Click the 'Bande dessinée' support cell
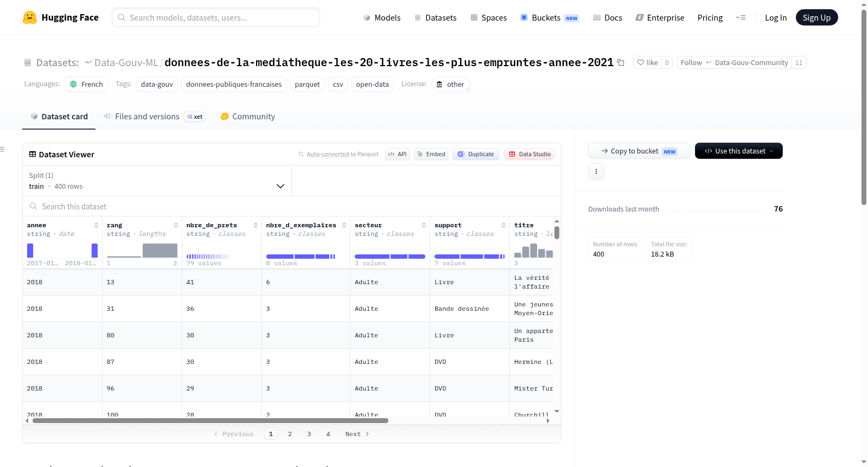 470,309
